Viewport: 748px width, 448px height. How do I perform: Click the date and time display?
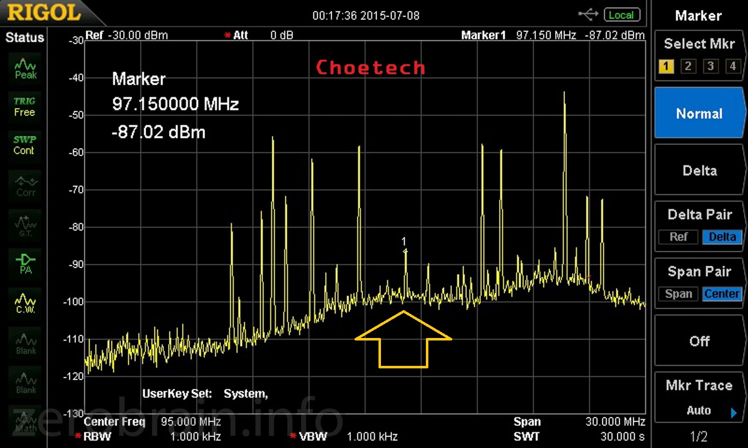tap(366, 15)
